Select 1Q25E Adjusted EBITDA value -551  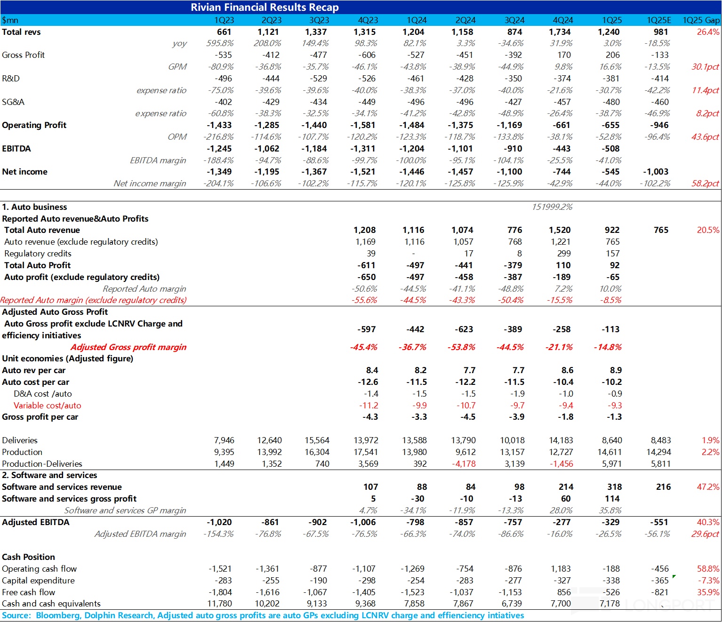coord(660,522)
